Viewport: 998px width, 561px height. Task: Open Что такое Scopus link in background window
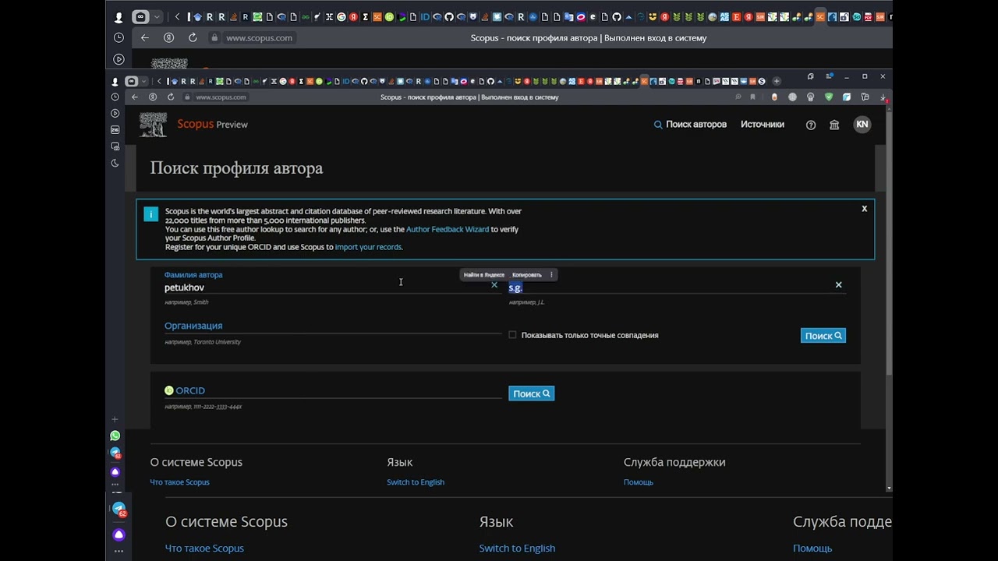coord(204,549)
